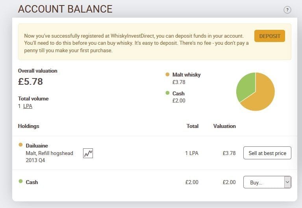Select the green dot beside Cash holding
Viewport: 302px width, 208px height.
[20, 181]
